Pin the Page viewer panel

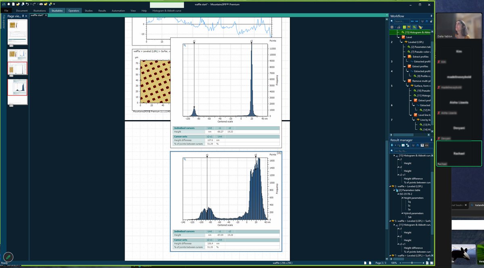coord(23,16)
